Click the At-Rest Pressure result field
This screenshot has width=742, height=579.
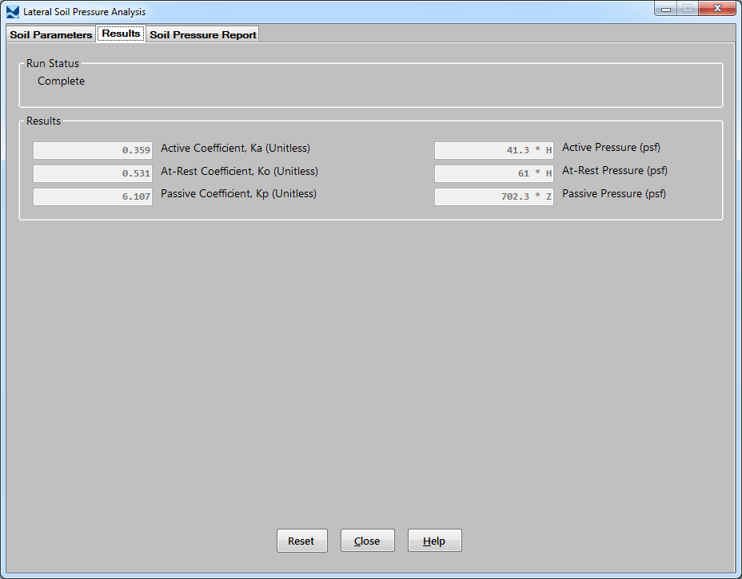tap(493, 173)
